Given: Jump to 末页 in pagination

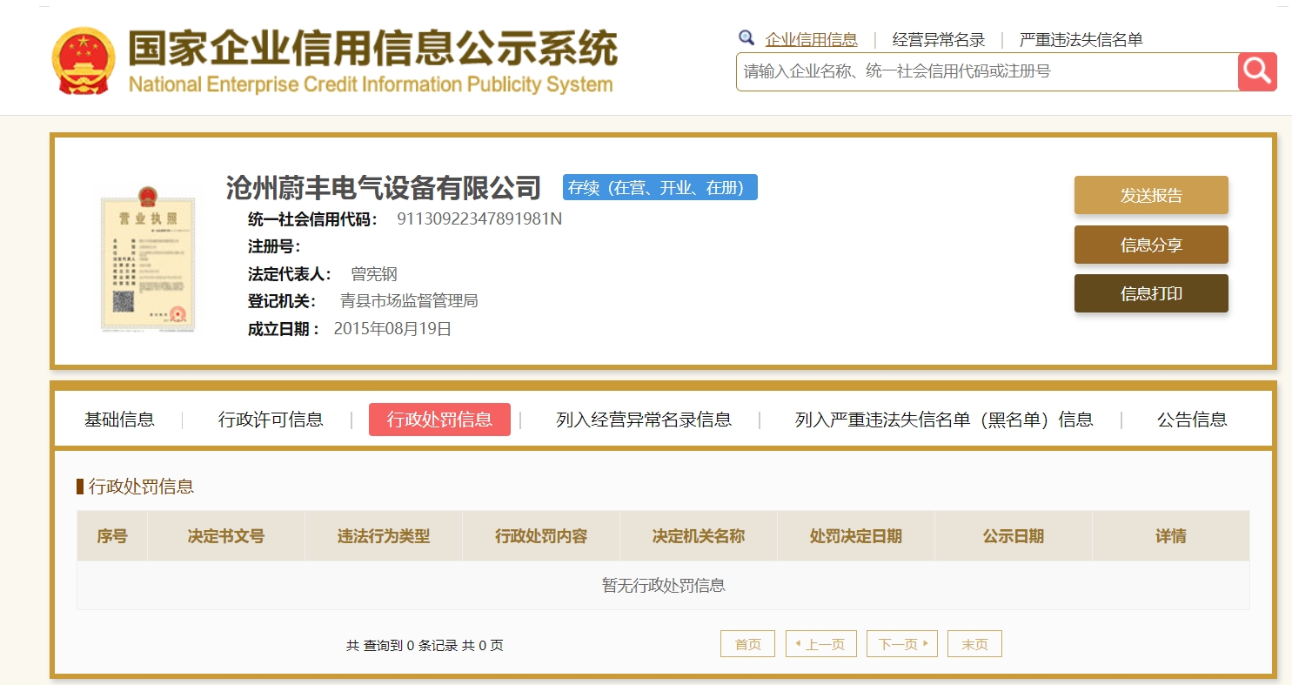Looking at the screenshot, I should click(974, 644).
